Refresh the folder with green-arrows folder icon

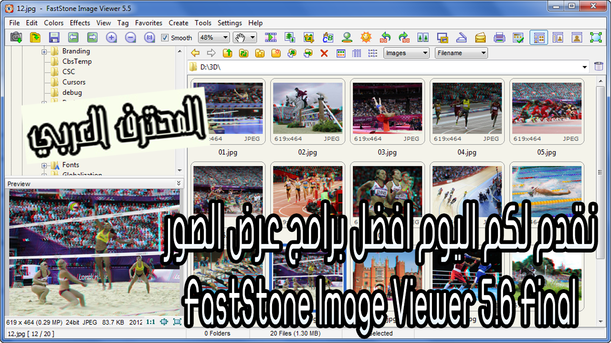tap(243, 53)
